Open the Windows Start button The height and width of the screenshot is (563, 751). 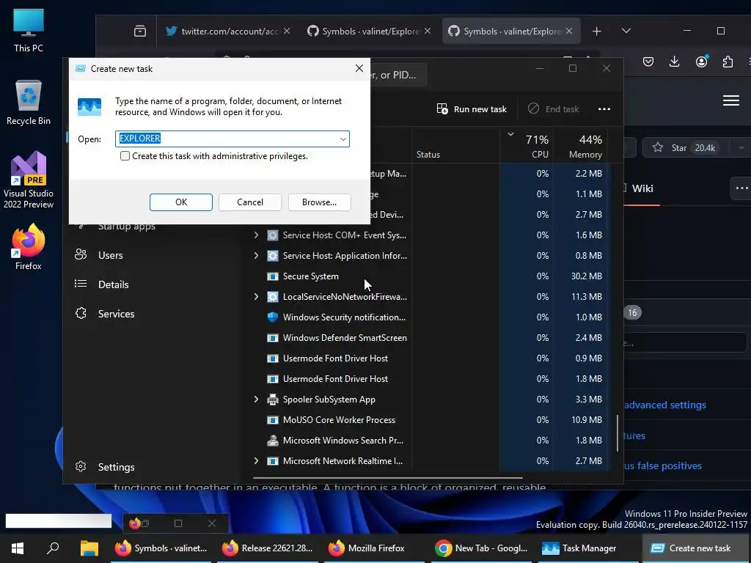point(18,548)
